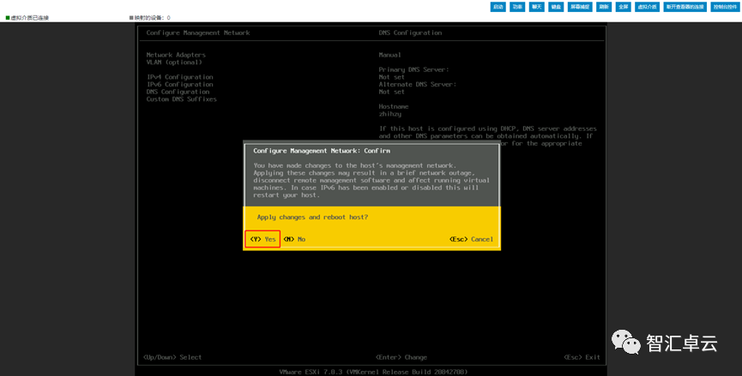This screenshot has height=376, width=742.
Task: Switch to 全屏 full screen mode
Action: coord(624,7)
